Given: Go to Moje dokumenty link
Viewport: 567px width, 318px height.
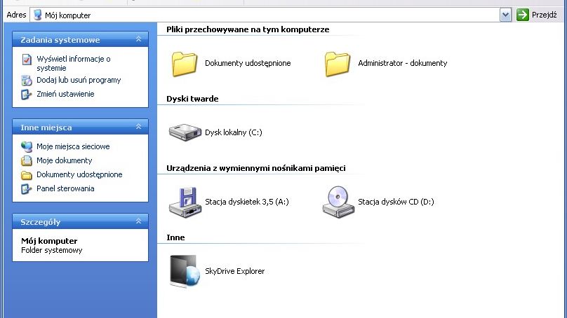Looking at the screenshot, I should (65, 160).
